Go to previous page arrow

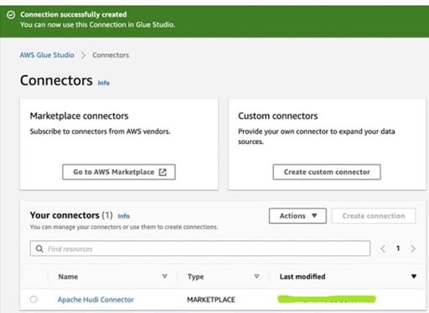click(x=383, y=249)
